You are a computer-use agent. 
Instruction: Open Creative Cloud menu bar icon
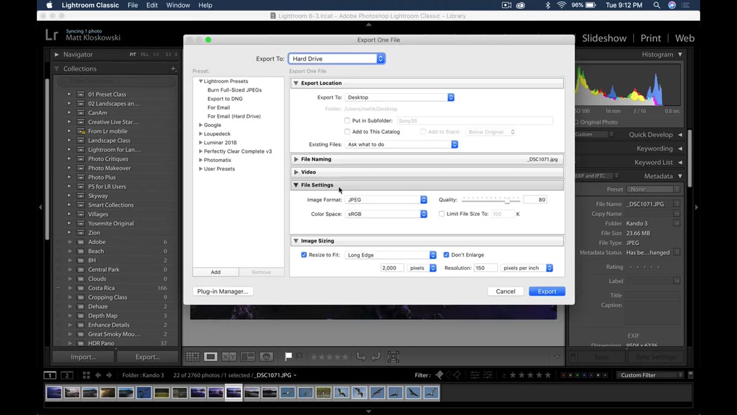[x=521, y=5]
